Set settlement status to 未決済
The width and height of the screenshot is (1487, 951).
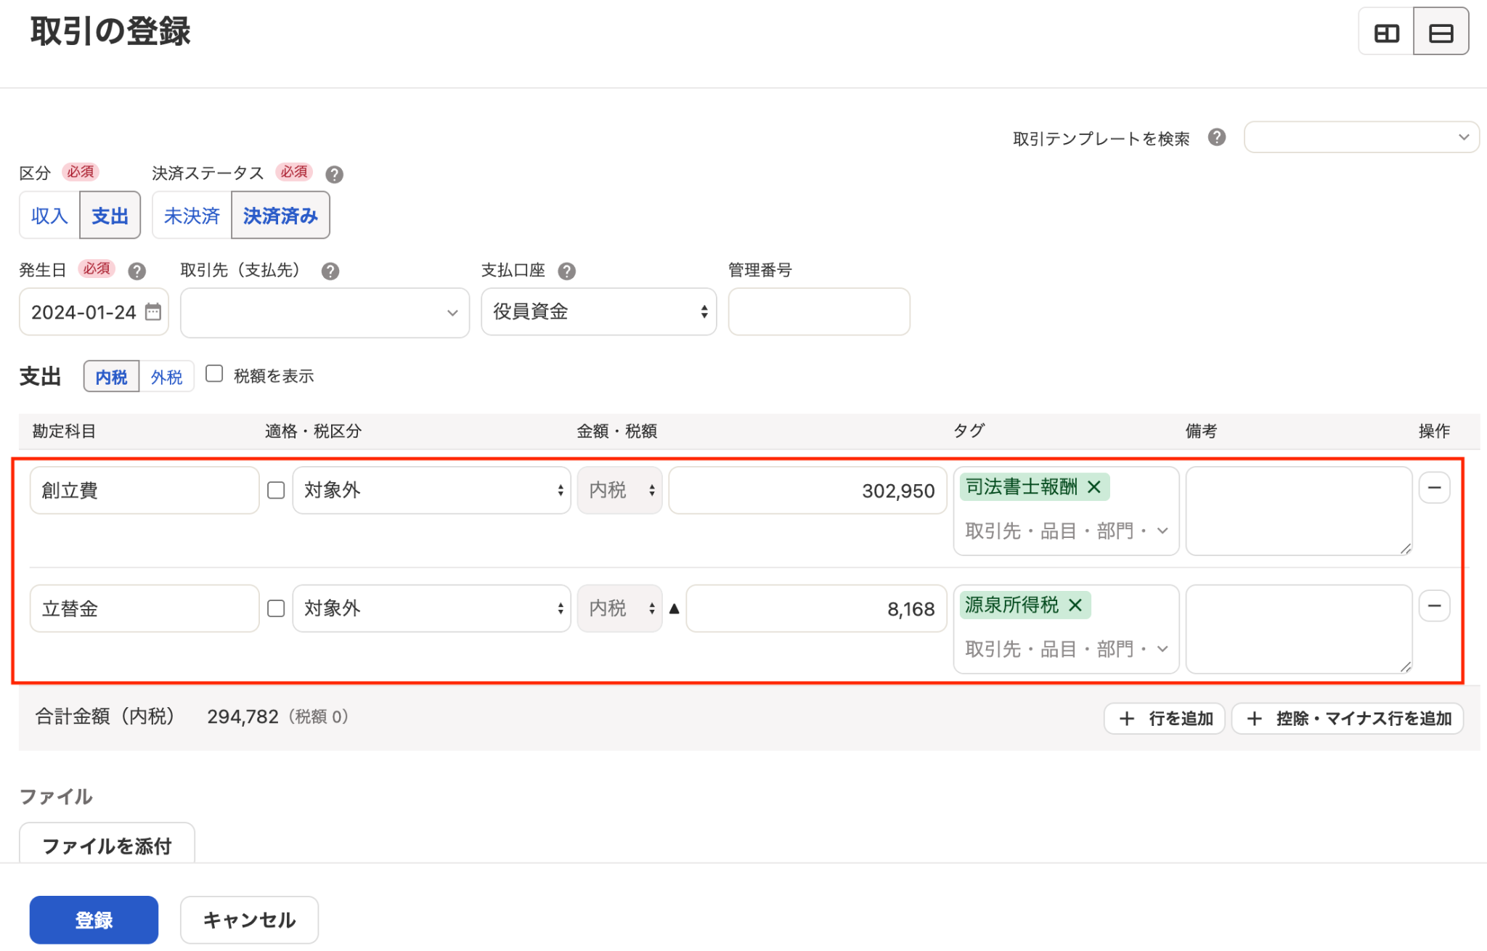click(x=192, y=216)
